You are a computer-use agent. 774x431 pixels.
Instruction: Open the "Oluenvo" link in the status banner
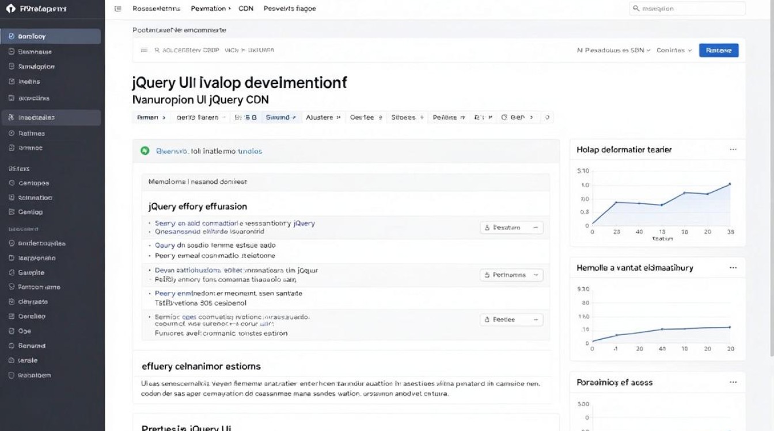[172, 151]
